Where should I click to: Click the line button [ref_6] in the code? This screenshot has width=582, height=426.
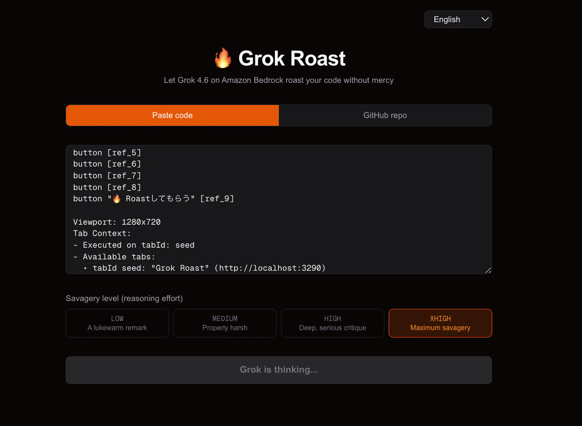107,164
